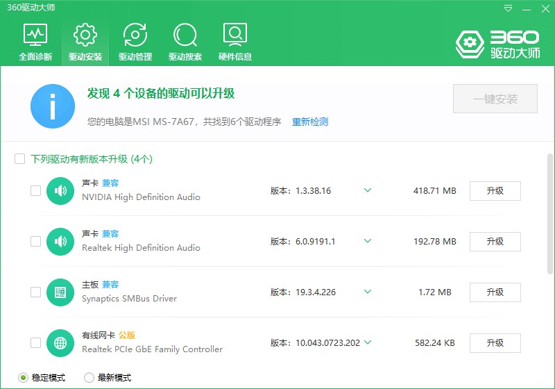This screenshot has width=555, height=389.
Task: Upgrade Realtek High Definition Audio driver
Action: click(x=495, y=242)
